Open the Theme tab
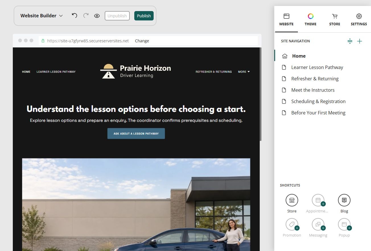 (310, 20)
